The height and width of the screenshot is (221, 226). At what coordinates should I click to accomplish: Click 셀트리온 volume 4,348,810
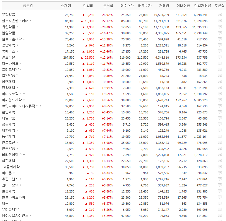pyautogui.click(x=162, y=58)
